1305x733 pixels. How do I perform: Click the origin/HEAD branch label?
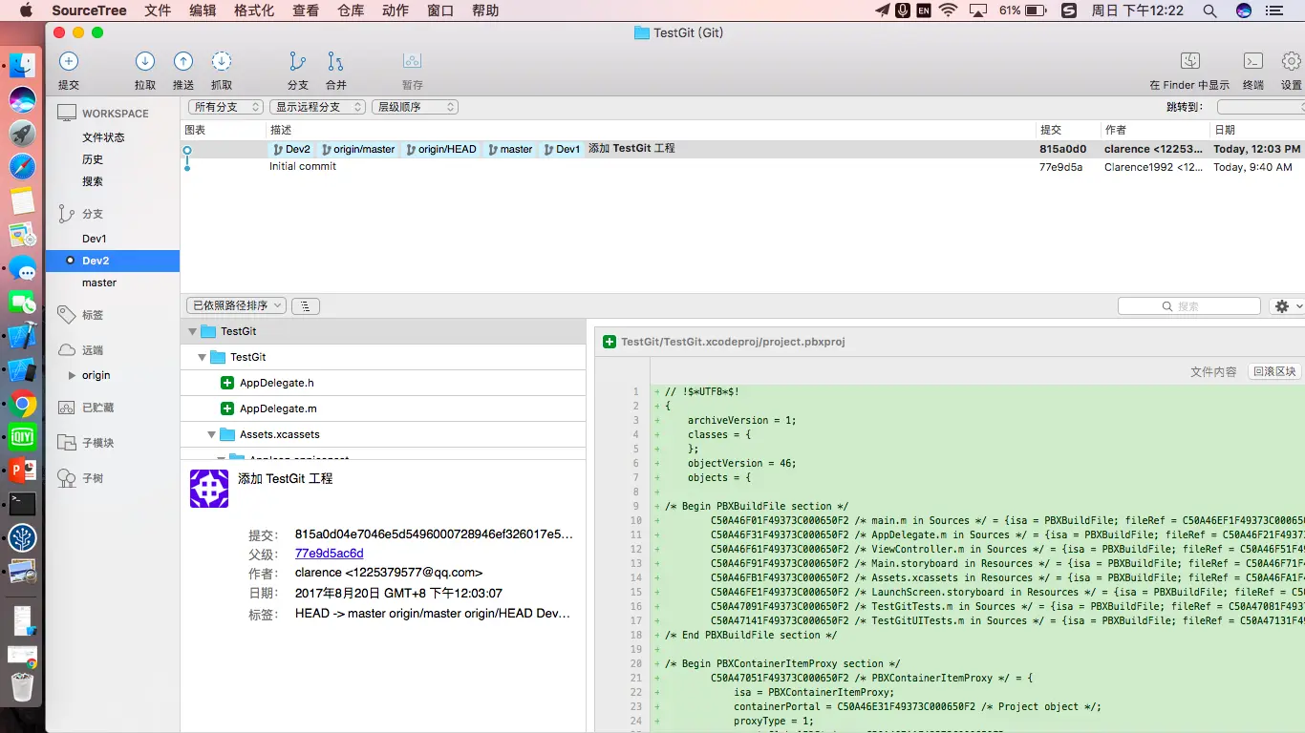tap(441, 149)
